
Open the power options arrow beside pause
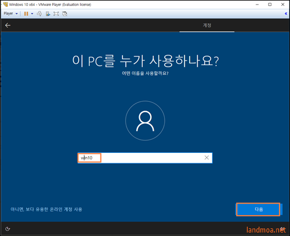(x=32, y=13)
